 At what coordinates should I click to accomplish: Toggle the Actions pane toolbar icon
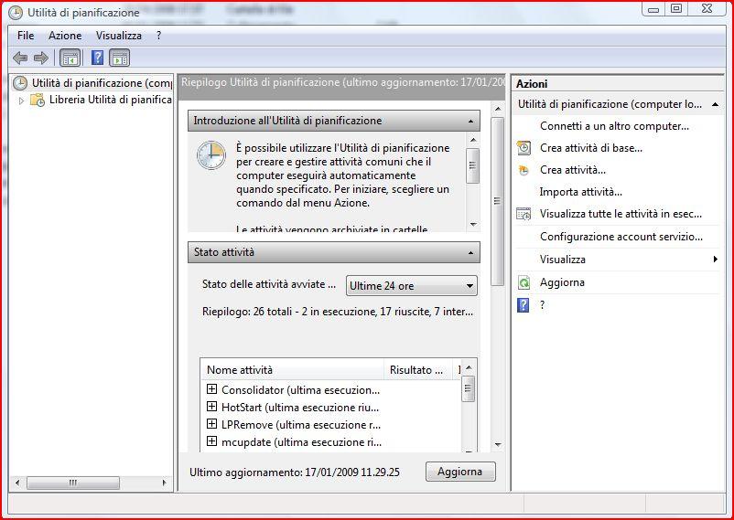coord(119,58)
